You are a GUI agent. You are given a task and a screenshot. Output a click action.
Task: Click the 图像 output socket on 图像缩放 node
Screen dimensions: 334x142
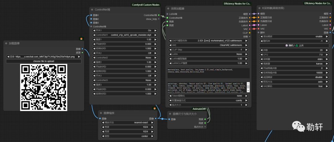coord(156,118)
